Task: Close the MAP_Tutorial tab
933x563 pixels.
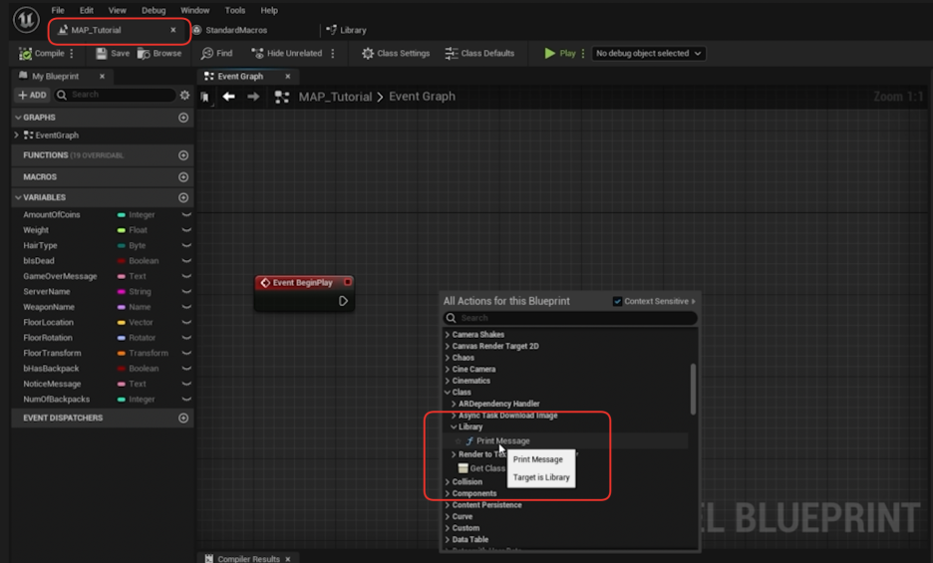Action: click(x=173, y=30)
